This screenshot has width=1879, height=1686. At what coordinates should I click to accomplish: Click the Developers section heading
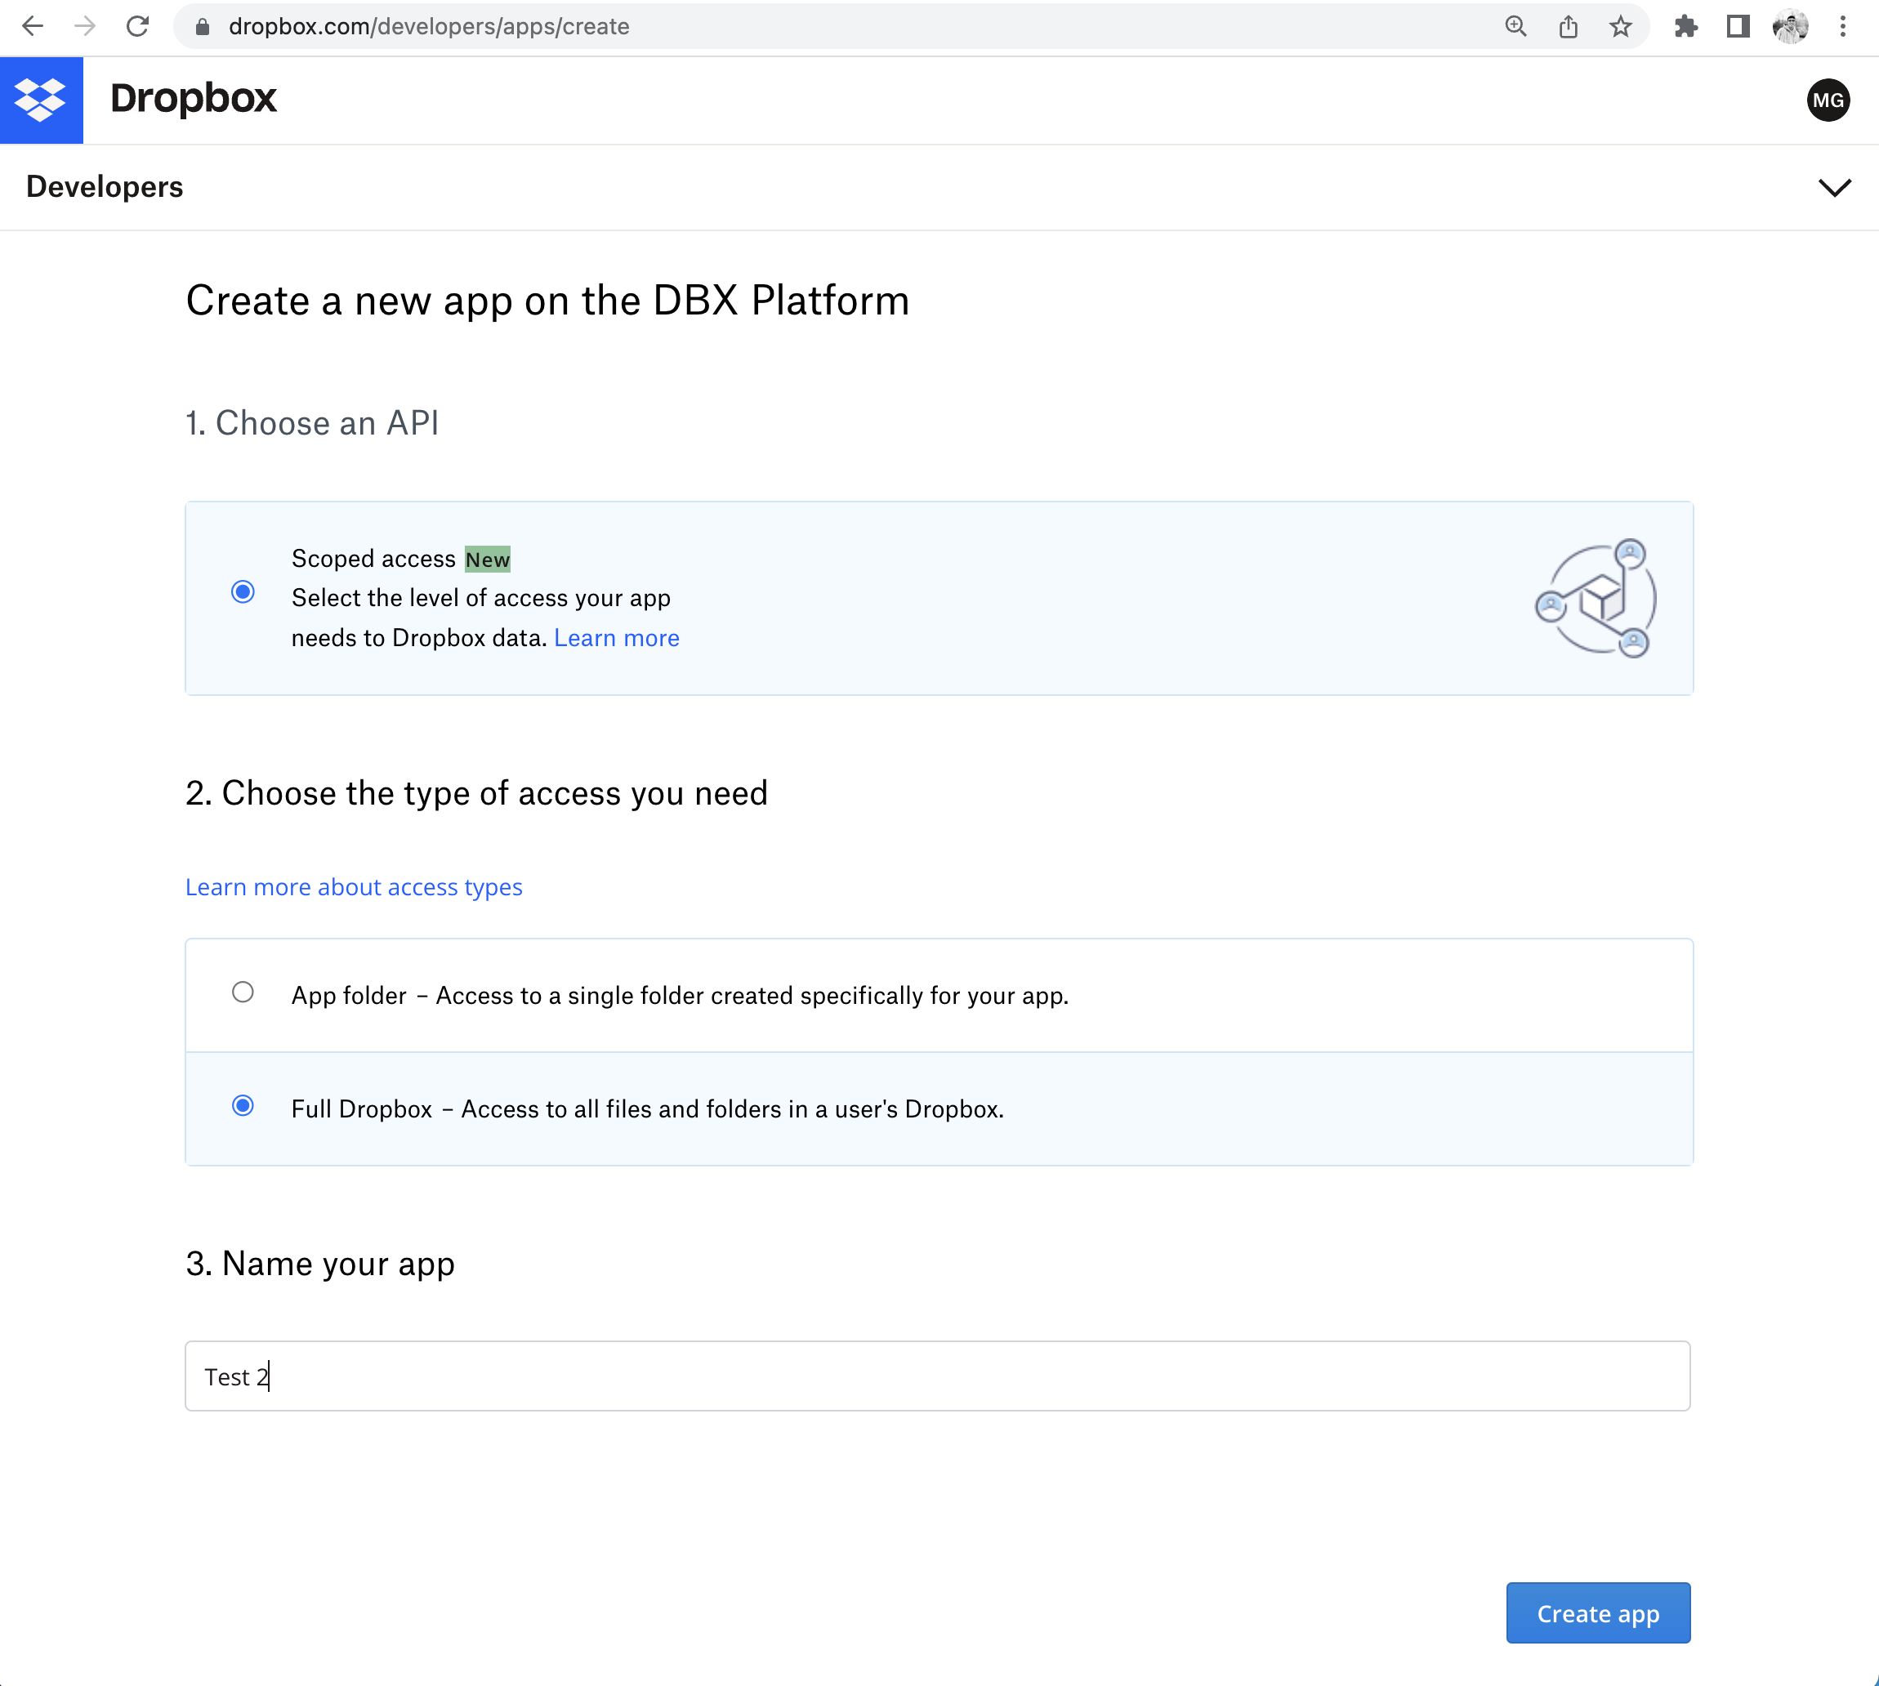tap(105, 187)
